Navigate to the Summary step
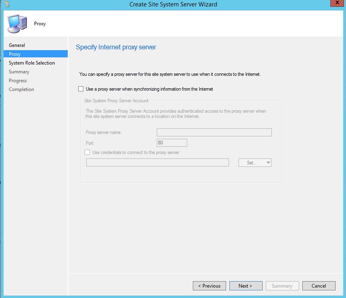 pyautogui.click(x=19, y=71)
